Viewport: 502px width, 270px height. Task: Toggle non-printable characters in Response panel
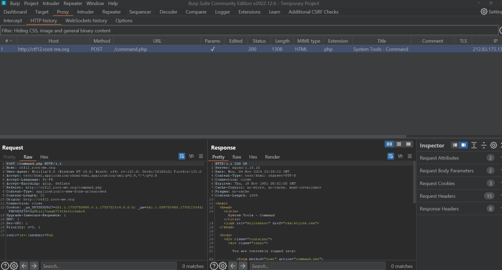coord(400,156)
